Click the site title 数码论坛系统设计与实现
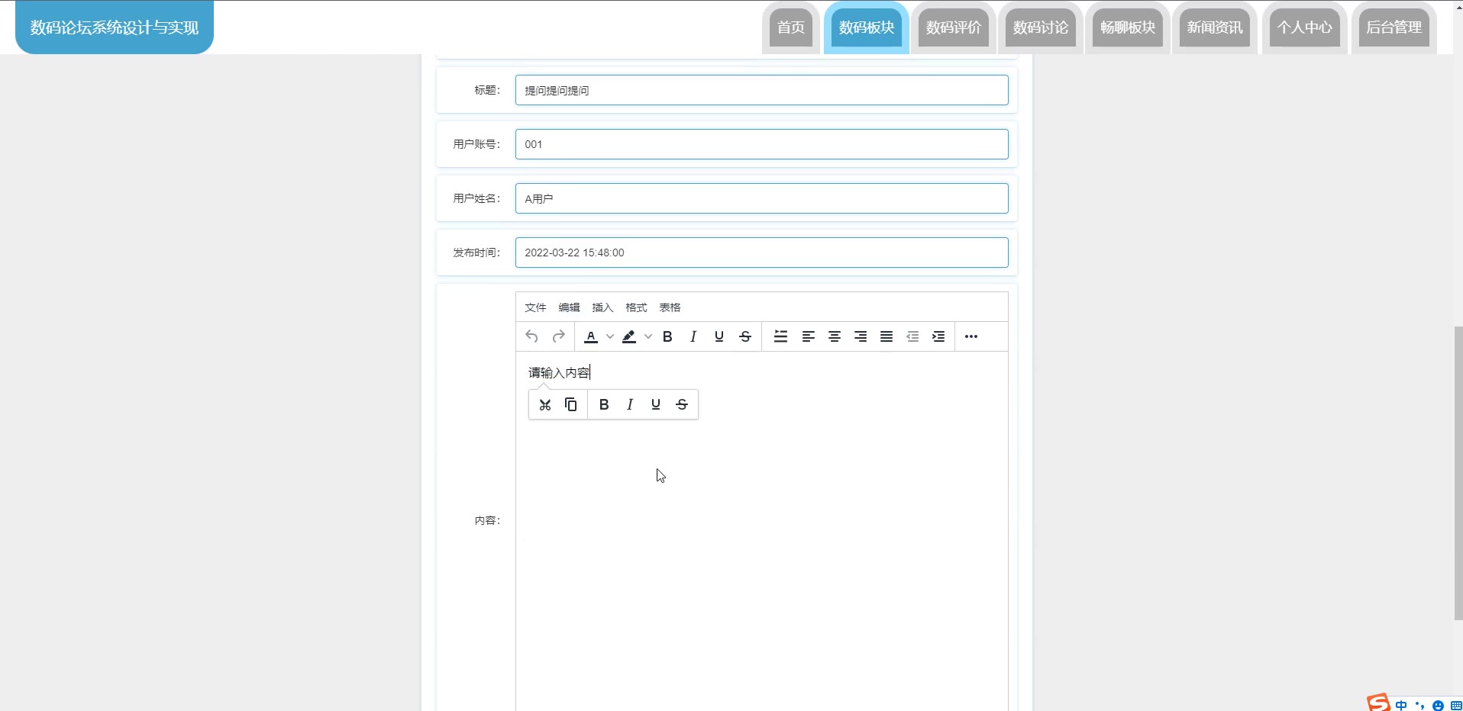Viewport: 1463px width, 711px height. pyautogui.click(x=115, y=27)
